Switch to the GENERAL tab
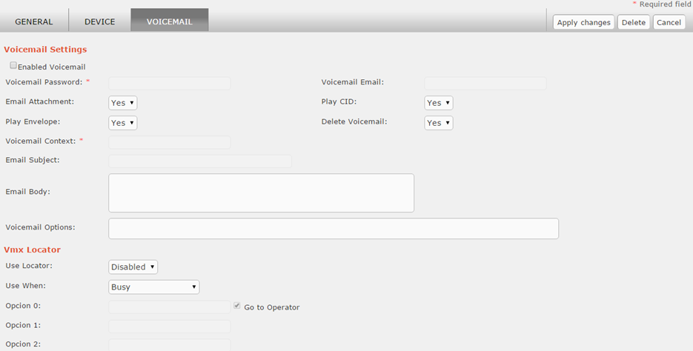 [34, 21]
